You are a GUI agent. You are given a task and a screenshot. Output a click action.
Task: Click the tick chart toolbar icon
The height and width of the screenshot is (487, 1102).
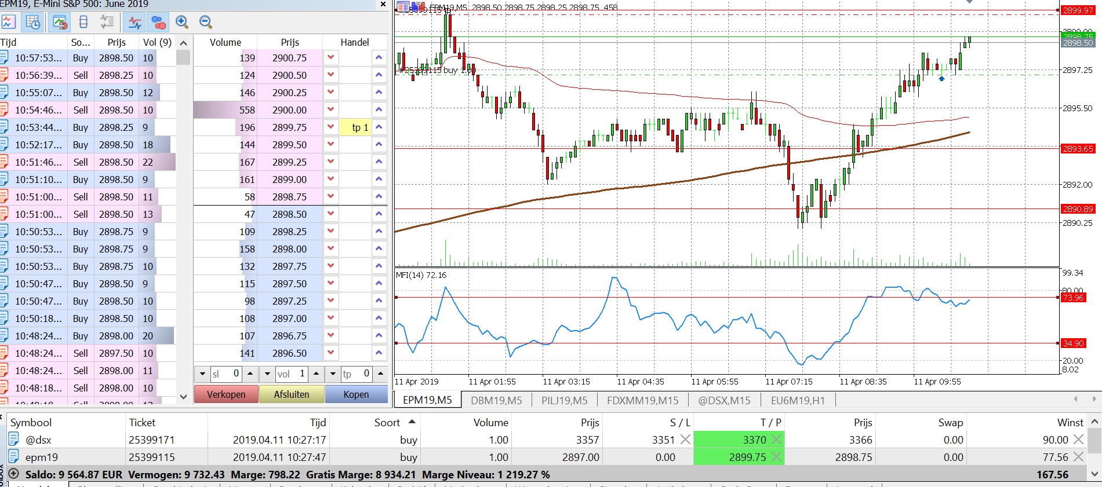coord(9,22)
